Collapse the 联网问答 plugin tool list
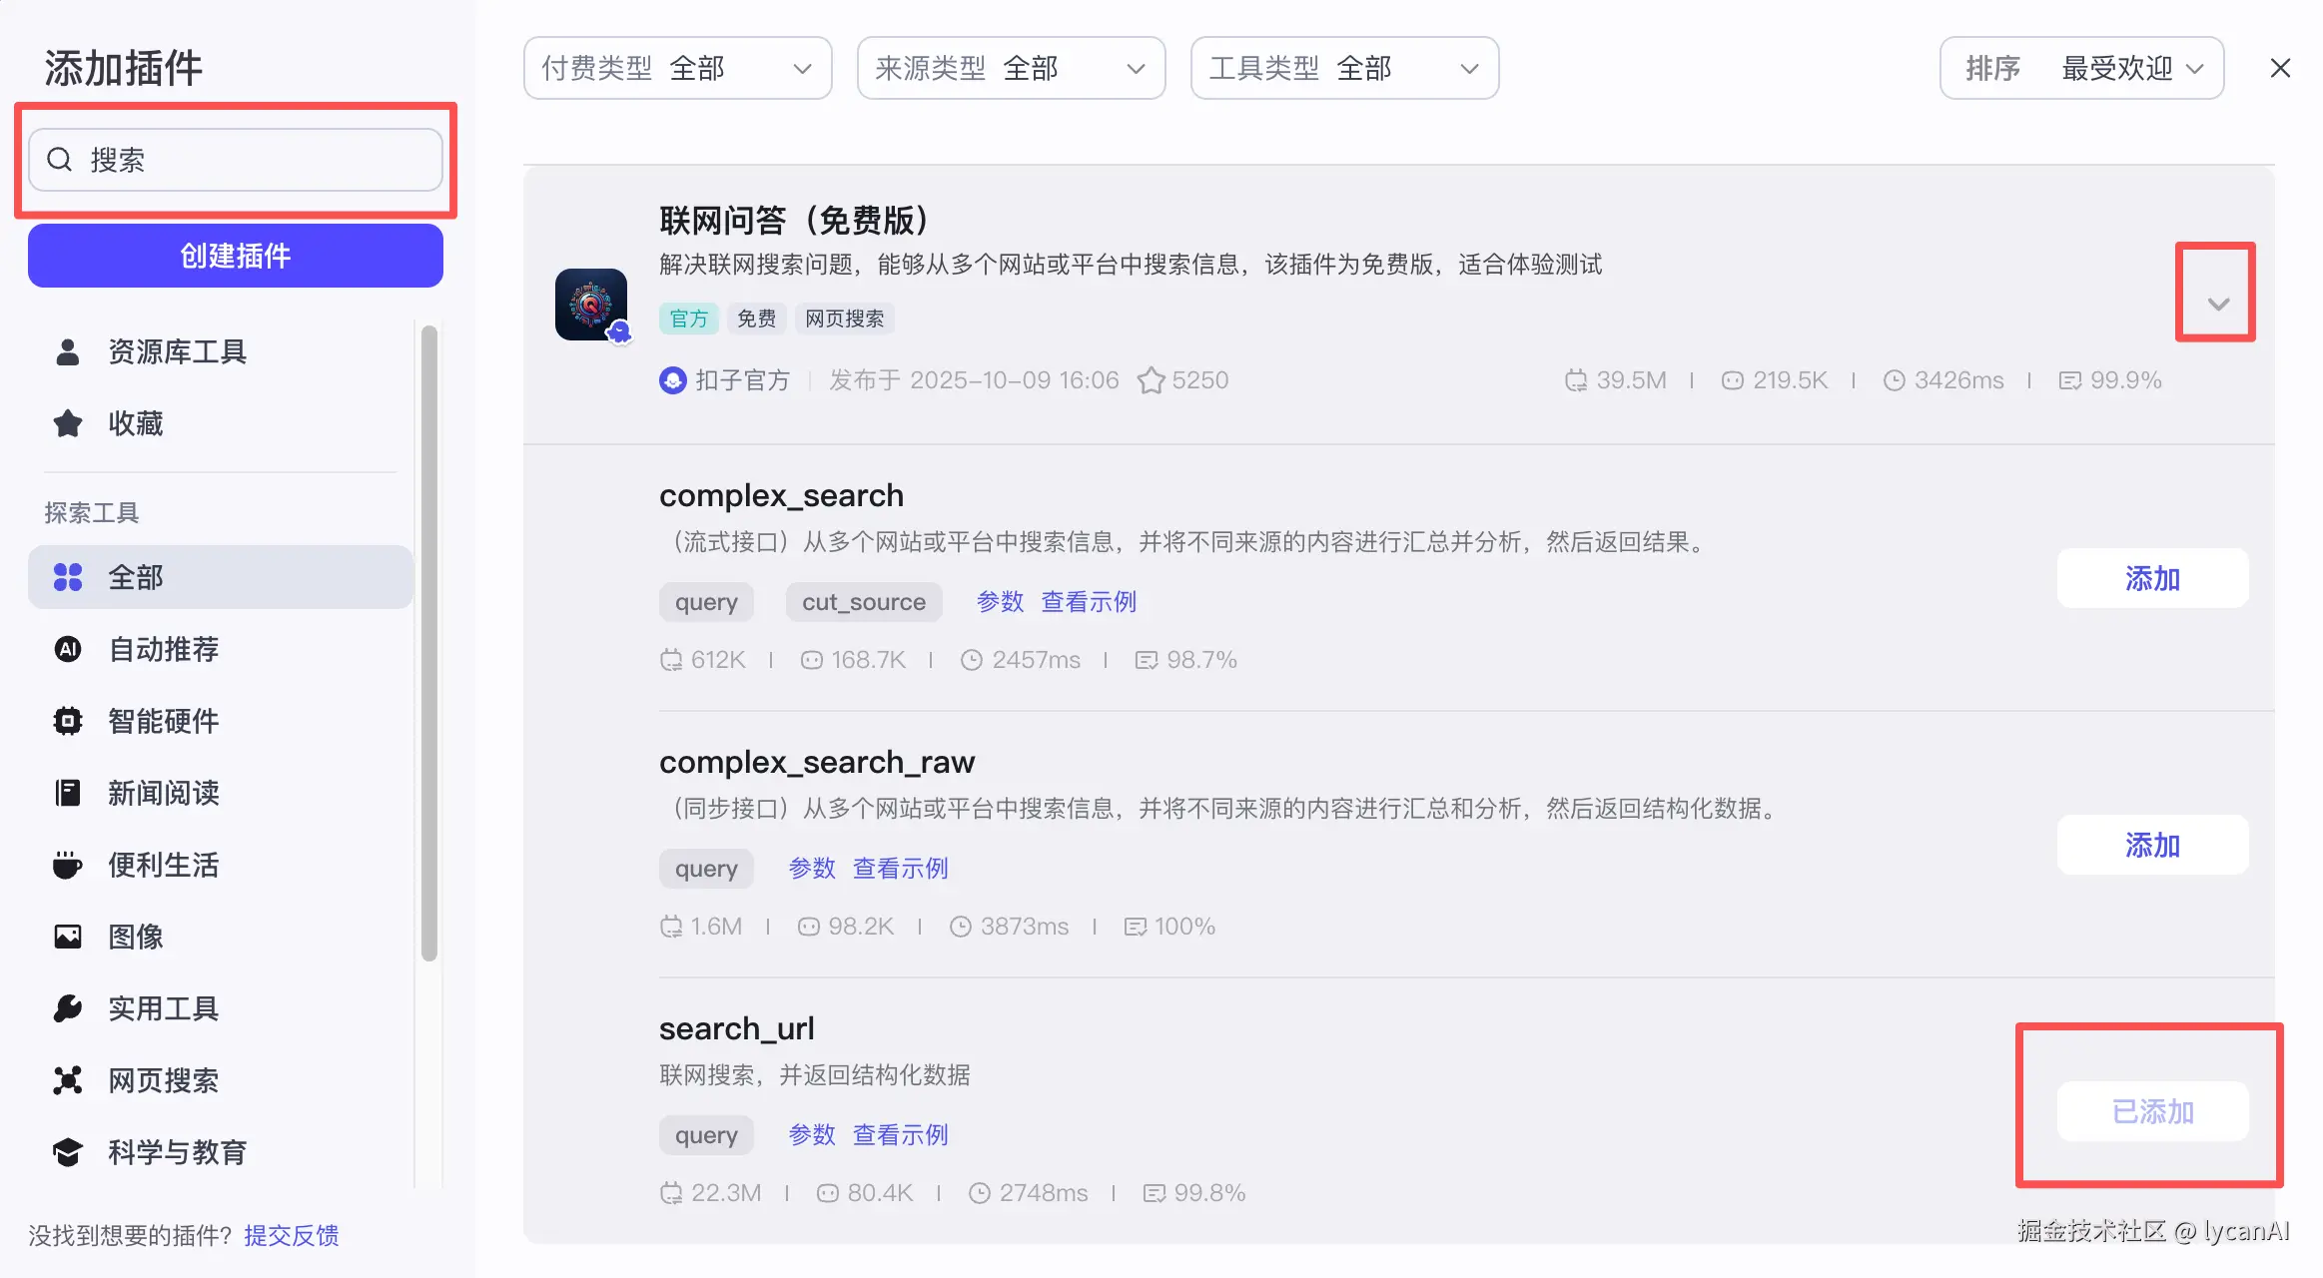The height and width of the screenshot is (1278, 2323). click(x=2215, y=303)
